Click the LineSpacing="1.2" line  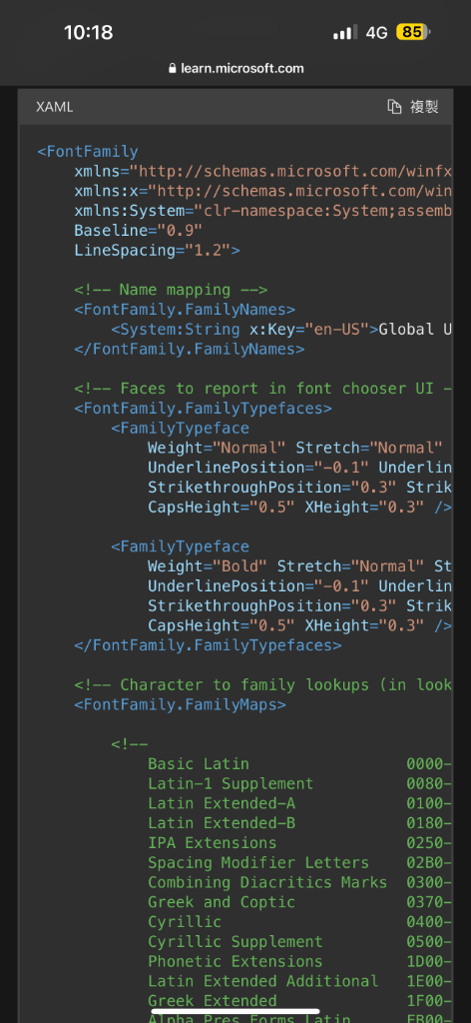(x=157, y=250)
